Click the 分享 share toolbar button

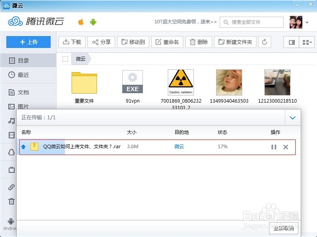point(101,42)
